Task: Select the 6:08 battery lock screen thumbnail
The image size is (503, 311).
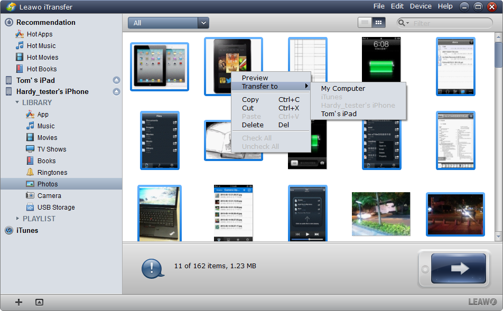Action: (381, 60)
